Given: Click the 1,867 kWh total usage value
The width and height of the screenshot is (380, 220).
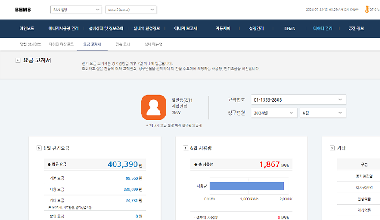Looking at the screenshot, I should pyautogui.click(x=270, y=164).
